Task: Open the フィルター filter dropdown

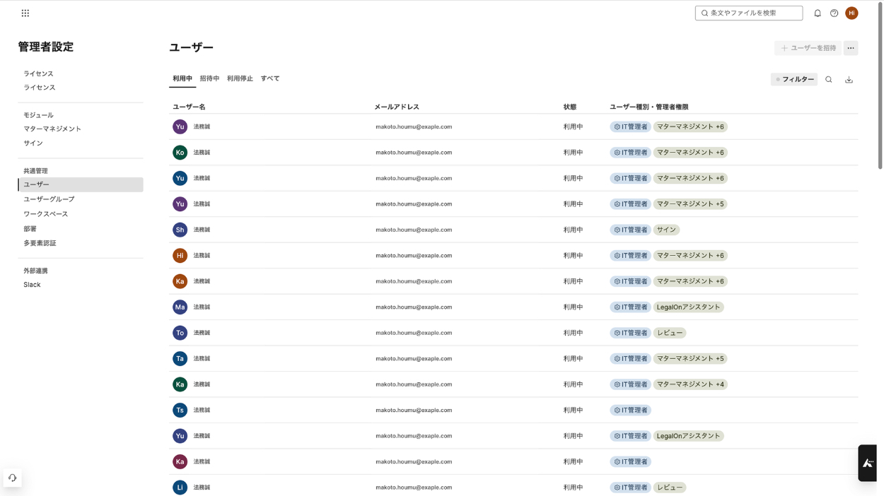Action: click(x=794, y=80)
